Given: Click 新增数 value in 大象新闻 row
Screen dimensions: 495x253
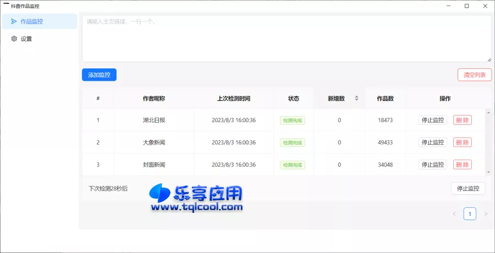Looking at the screenshot, I should (x=339, y=142).
